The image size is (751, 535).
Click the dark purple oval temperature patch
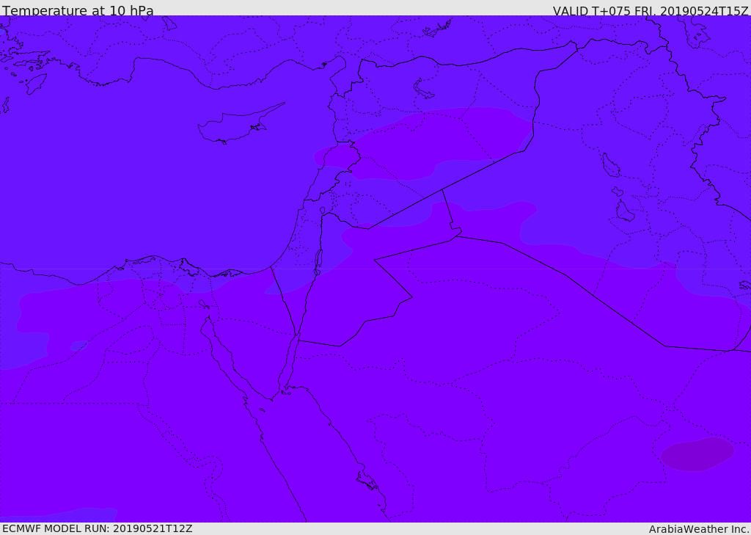[697, 454]
